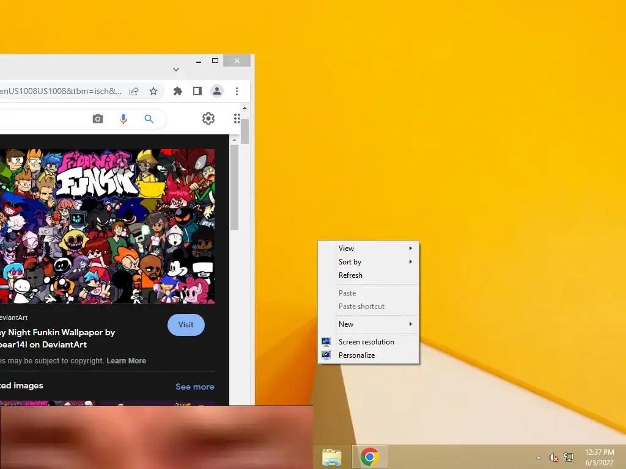Click the page scrollbar up arrow

pyautogui.click(x=245, y=108)
